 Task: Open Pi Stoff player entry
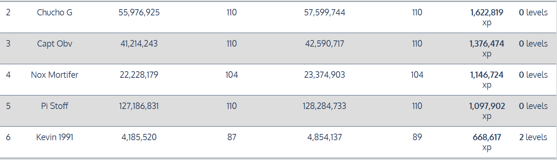pos(55,106)
